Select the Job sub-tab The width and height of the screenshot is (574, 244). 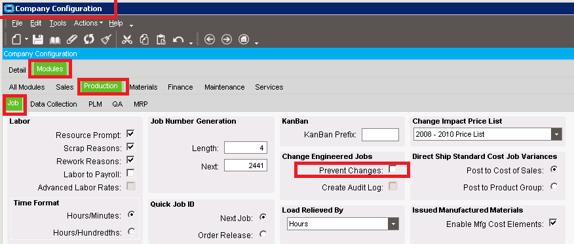pyautogui.click(x=13, y=103)
